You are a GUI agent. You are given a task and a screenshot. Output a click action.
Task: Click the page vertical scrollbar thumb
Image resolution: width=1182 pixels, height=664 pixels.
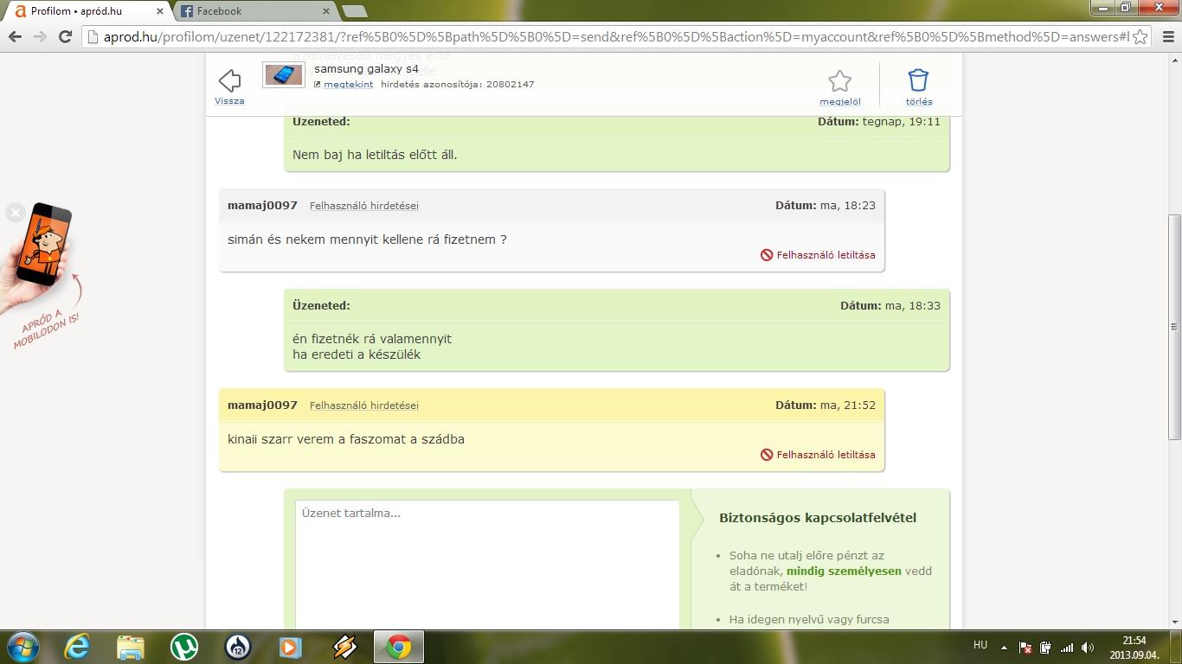[1174, 327]
